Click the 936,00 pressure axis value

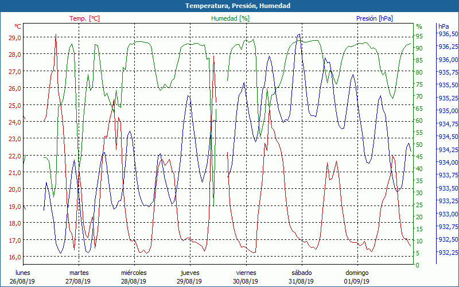coord(448,60)
